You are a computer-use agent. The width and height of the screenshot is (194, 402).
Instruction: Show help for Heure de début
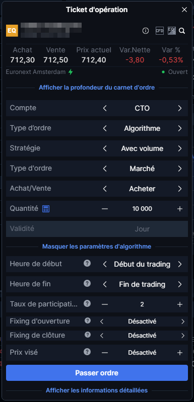[x=87, y=263]
